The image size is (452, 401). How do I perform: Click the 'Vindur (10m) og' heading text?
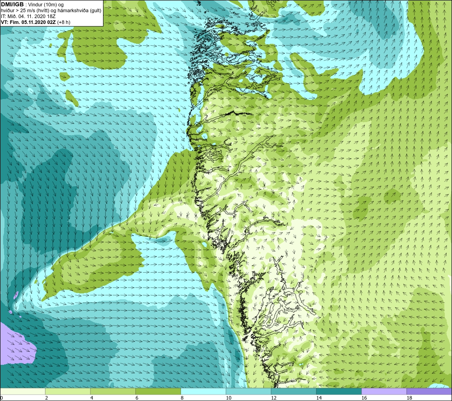(46, 5)
